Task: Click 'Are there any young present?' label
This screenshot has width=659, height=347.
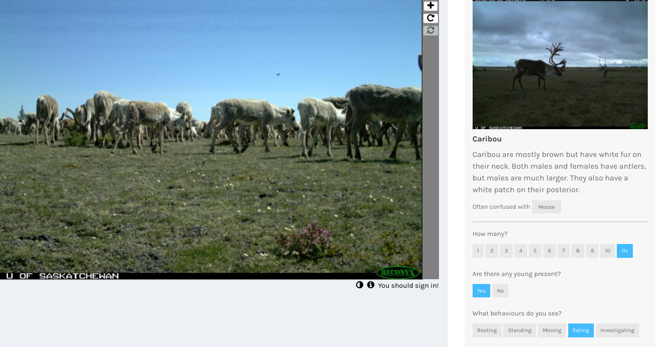Action: point(516,274)
